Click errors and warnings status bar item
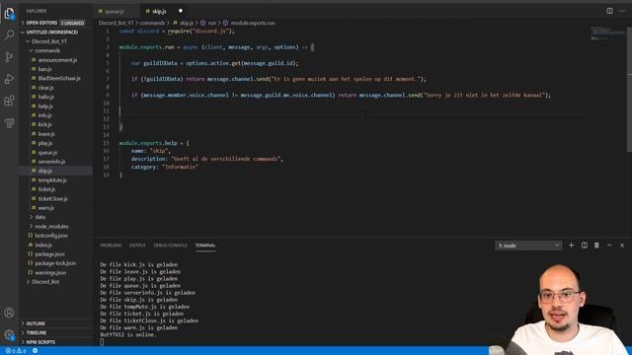Viewport: 632px width, 355px height. (x=16, y=351)
